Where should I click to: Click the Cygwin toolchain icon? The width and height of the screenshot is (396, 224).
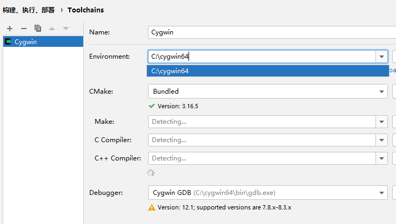(8, 41)
